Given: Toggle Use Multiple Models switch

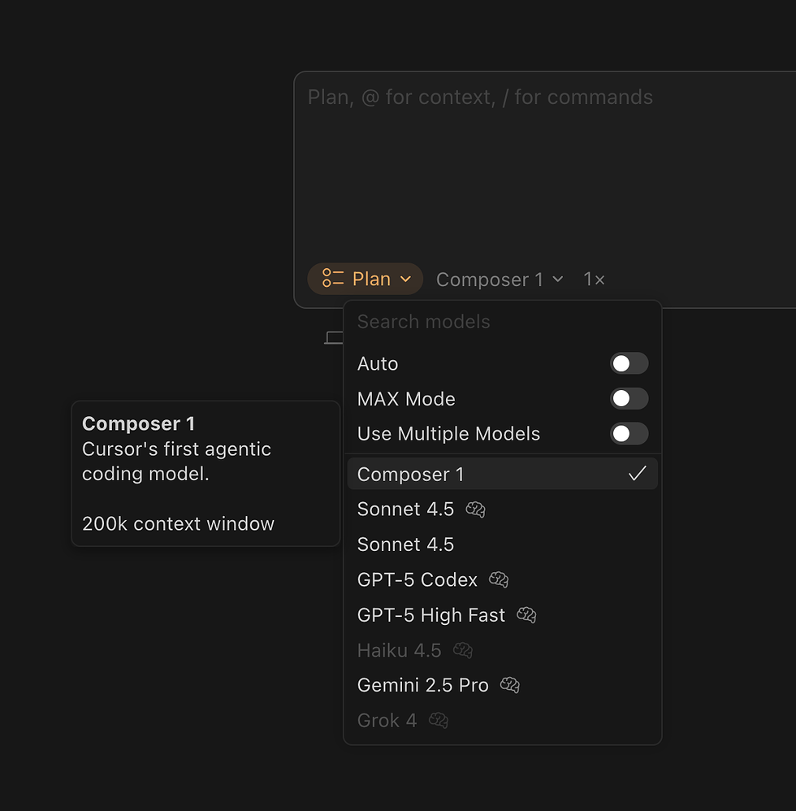Looking at the screenshot, I should (629, 433).
